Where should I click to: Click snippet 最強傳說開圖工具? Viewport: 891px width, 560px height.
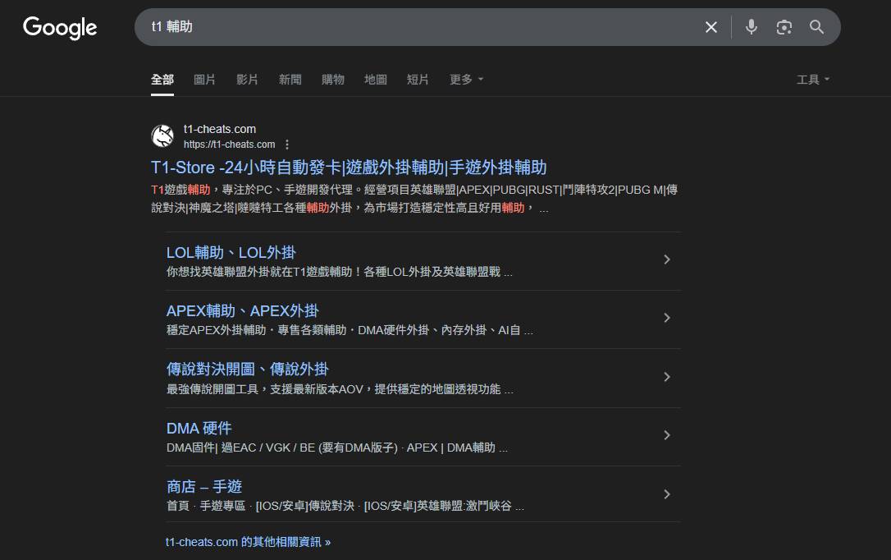click(x=340, y=389)
